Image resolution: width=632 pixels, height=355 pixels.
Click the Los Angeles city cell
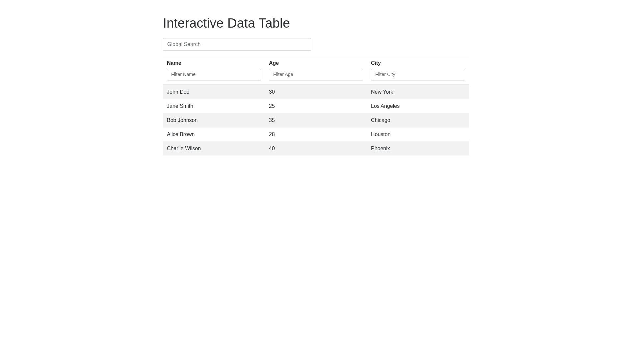pos(385,106)
